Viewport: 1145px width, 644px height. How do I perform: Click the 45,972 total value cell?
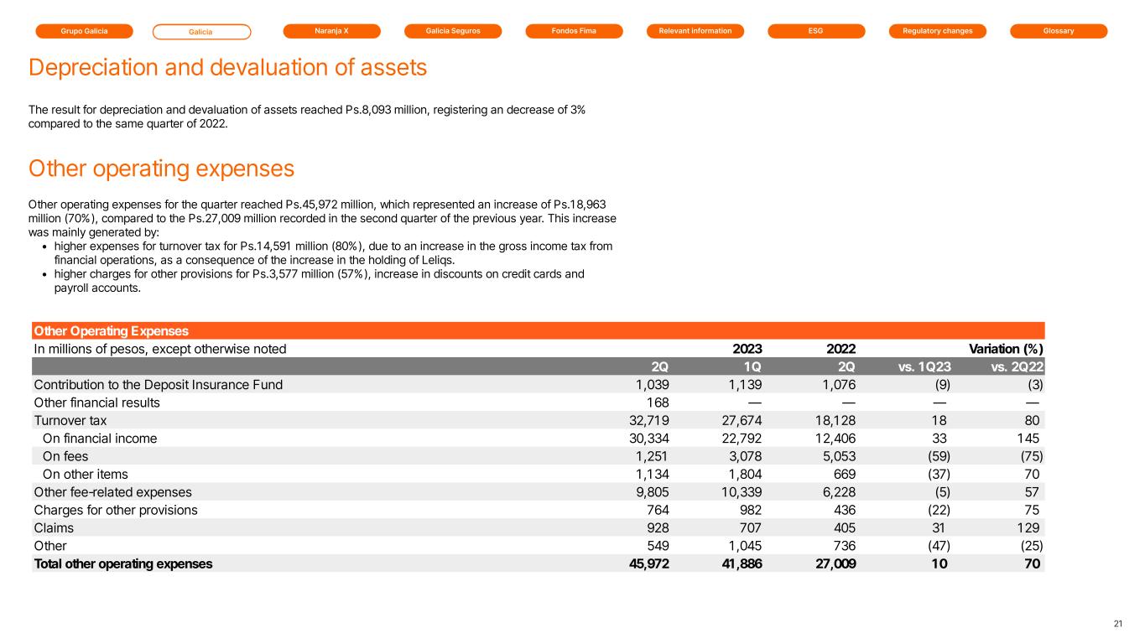click(x=648, y=563)
